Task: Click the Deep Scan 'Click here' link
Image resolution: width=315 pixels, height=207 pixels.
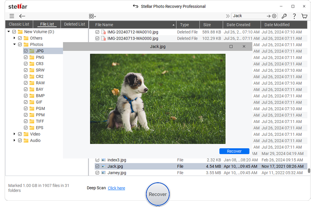Action: coord(116,188)
